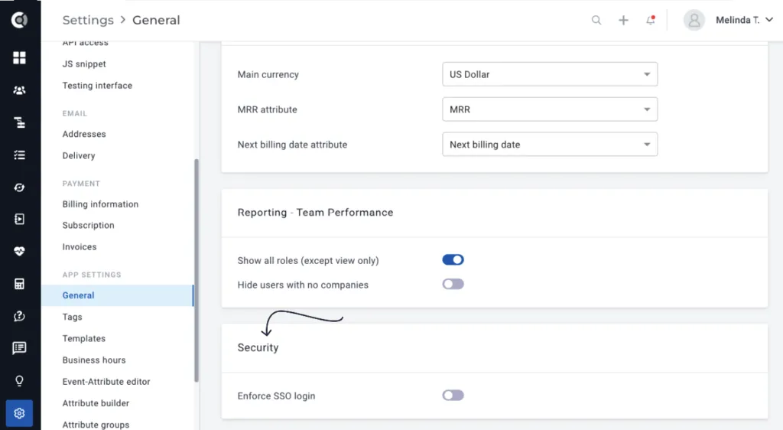
Task: Open the MRR attribute dropdown
Action: (550, 109)
